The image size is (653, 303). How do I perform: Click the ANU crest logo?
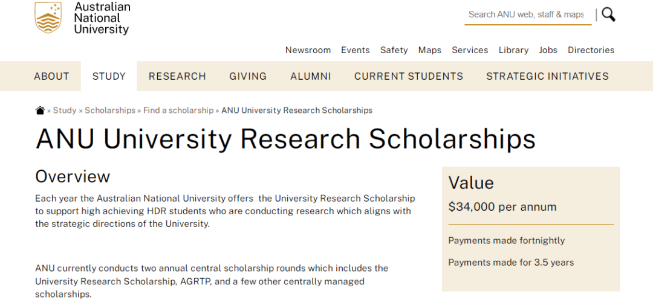point(48,18)
